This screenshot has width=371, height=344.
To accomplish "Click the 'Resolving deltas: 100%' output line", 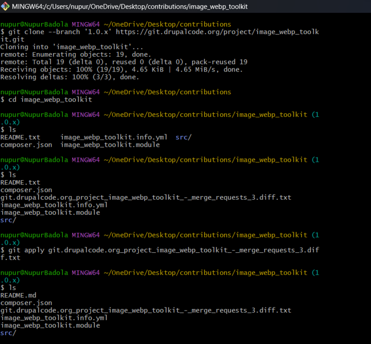I will point(70,77).
